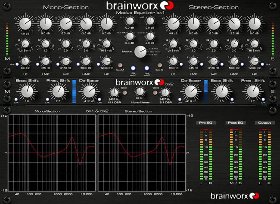Click the M-side Pres. Shift knob
Viewport: 280px width, 204px height.
(x=58, y=91)
